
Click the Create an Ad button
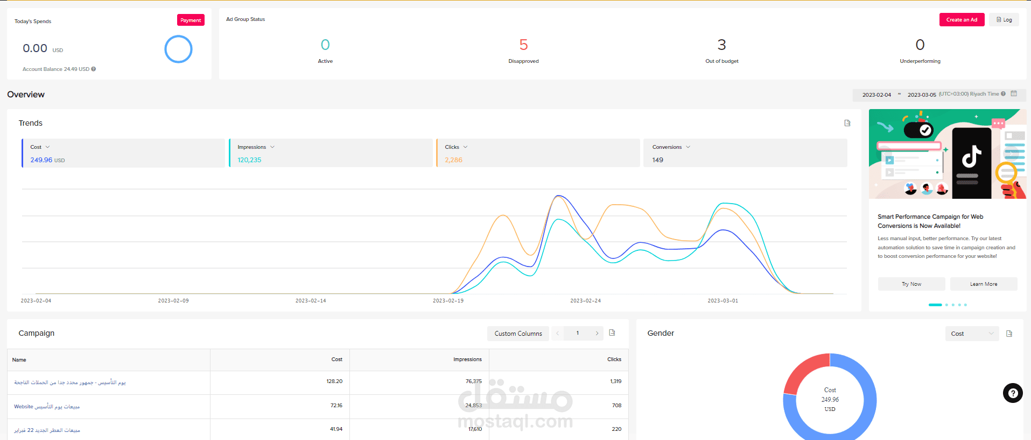click(x=962, y=20)
